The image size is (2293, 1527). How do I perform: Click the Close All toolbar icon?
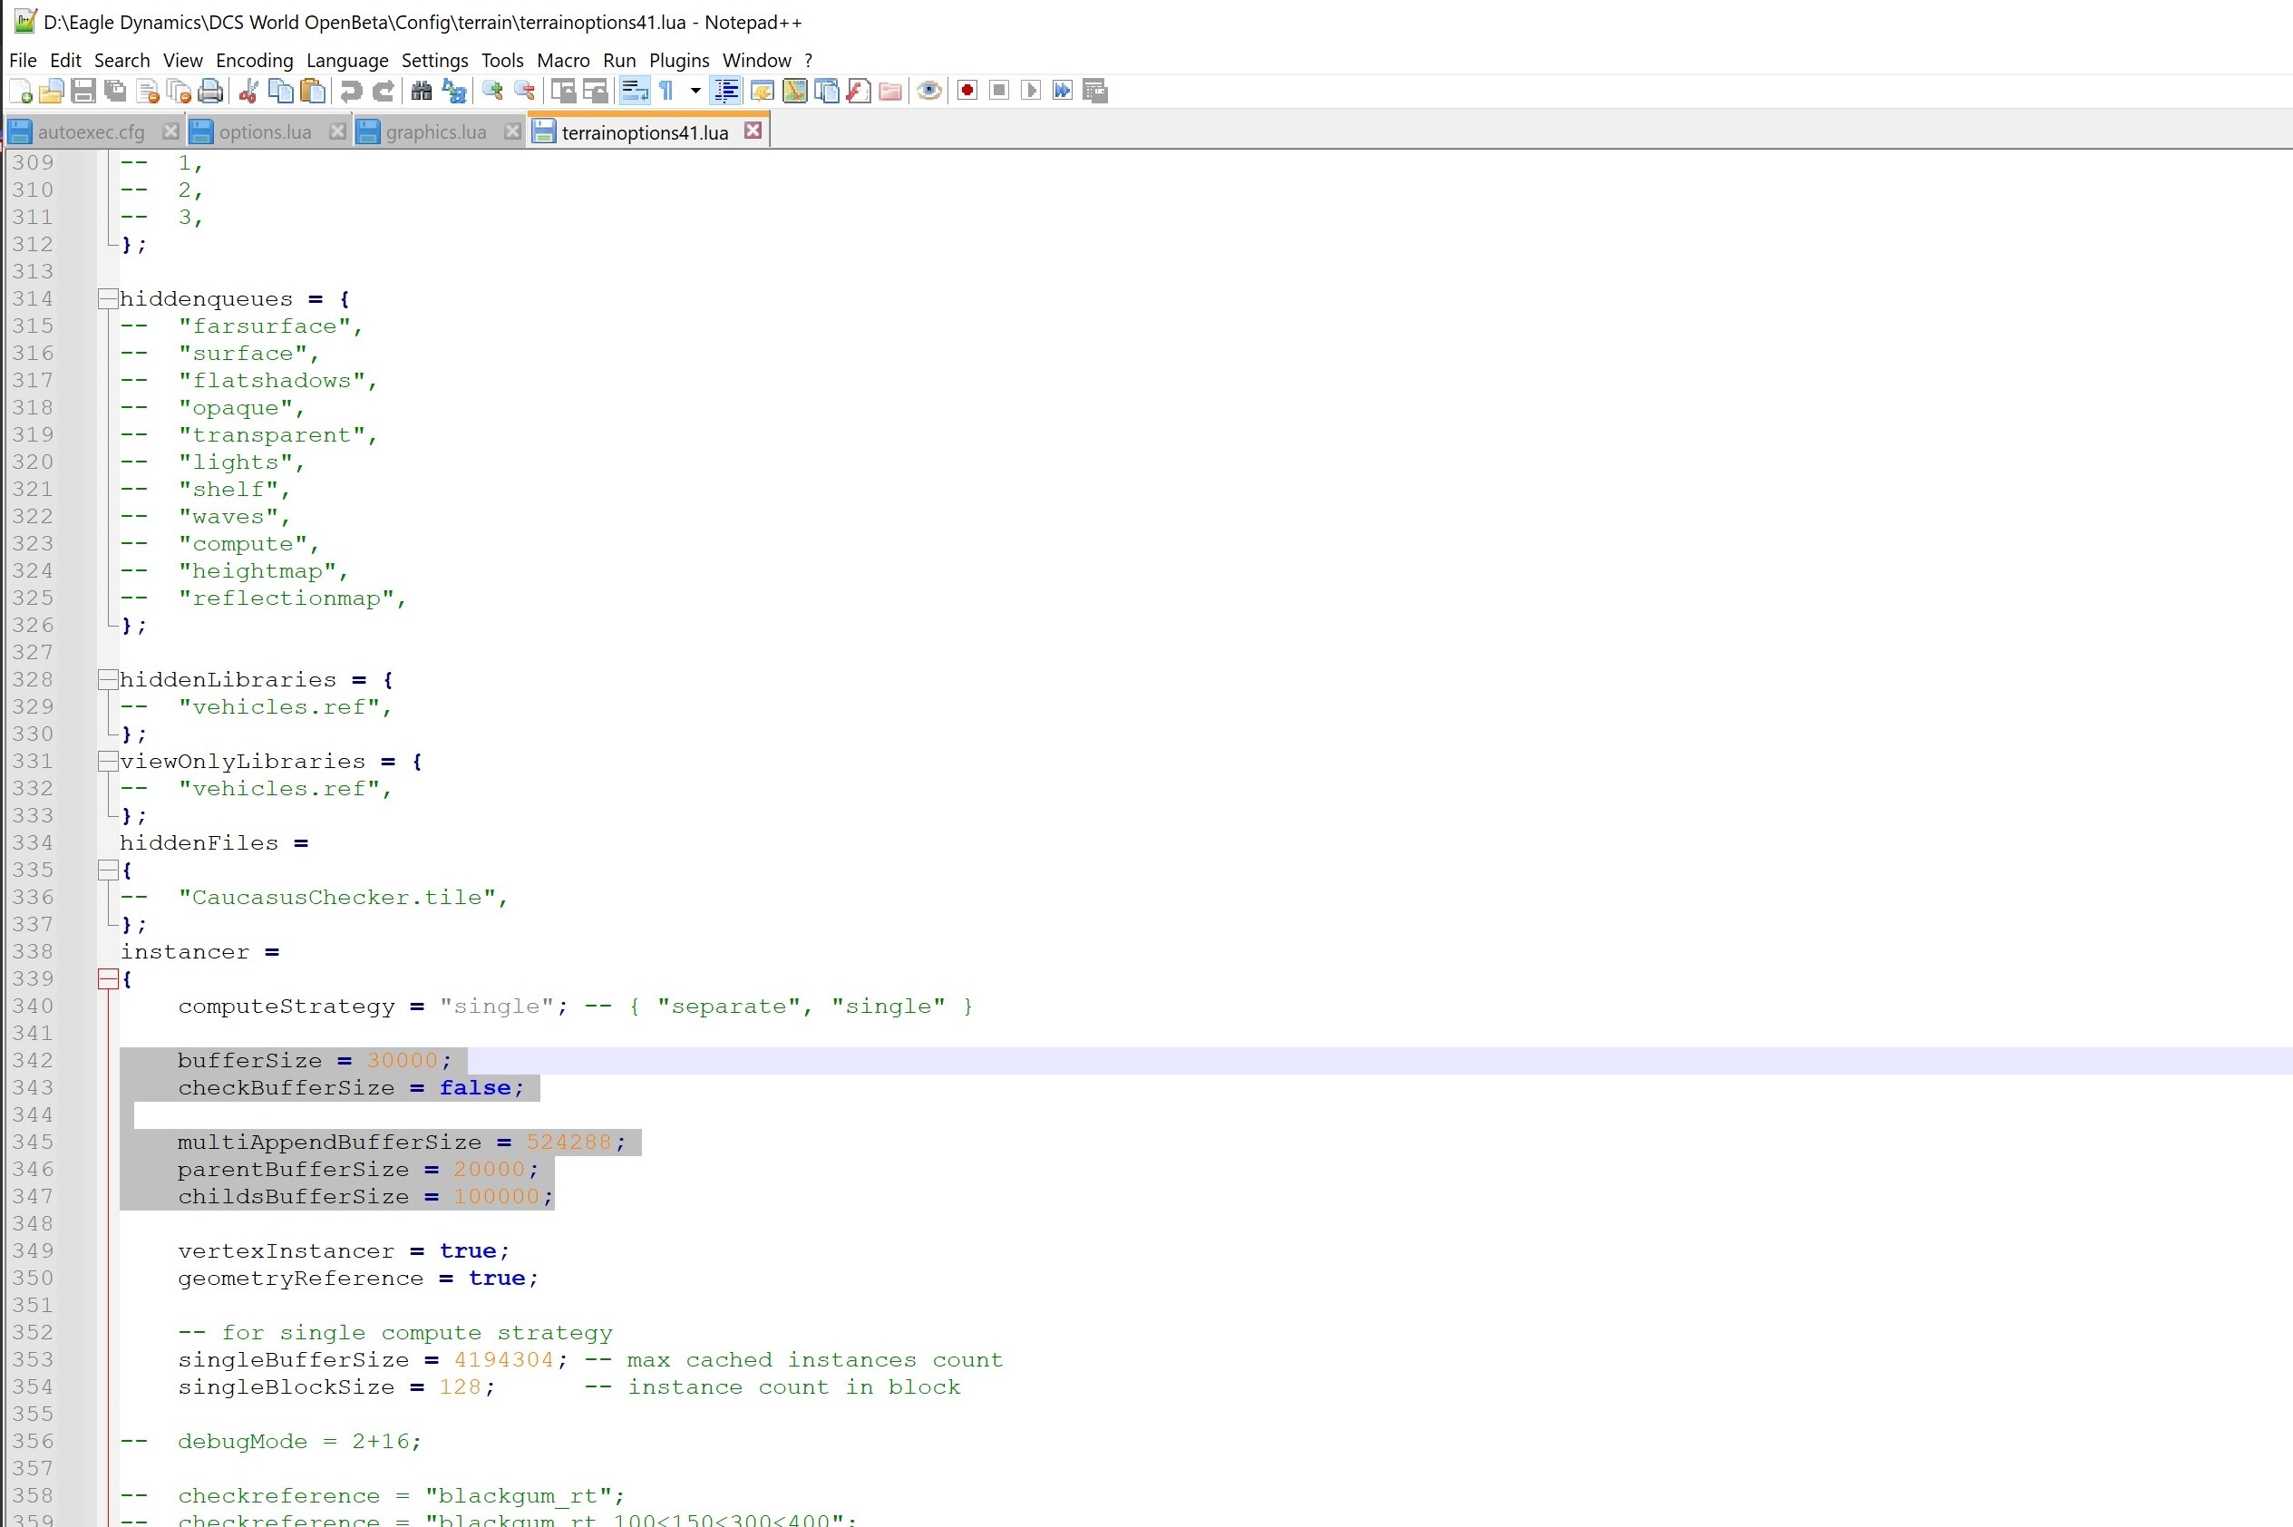[x=180, y=92]
